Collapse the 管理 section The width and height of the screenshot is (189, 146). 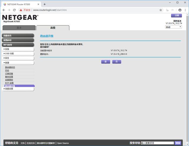18,63
